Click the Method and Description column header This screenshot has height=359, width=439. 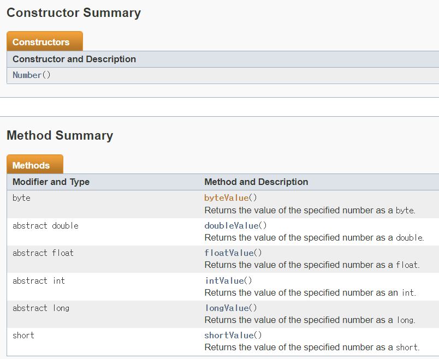[256, 182]
